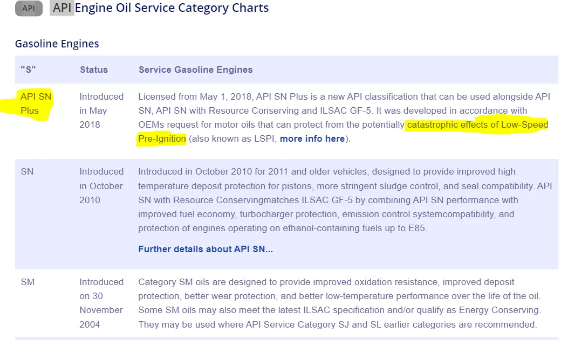
Task: Click the SM oils description paragraph
Action: click(339, 303)
